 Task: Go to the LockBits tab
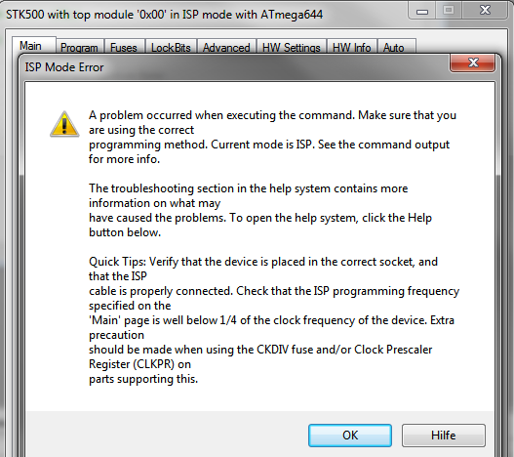(x=171, y=48)
